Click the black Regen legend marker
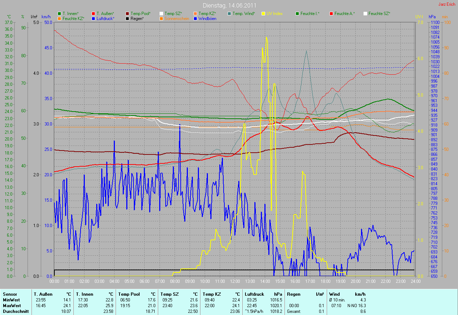The height and width of the screenshot is (315, 458). tap(128, 18)
